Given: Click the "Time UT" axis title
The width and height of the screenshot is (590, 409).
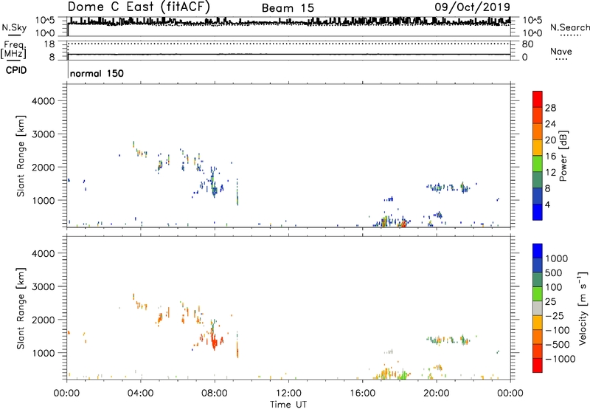Looking at the screenshot, I should tap(288, 405).
